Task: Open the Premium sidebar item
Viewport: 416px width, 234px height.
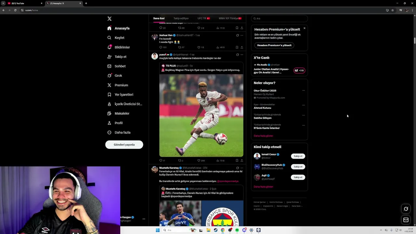Action: point(118,85)
